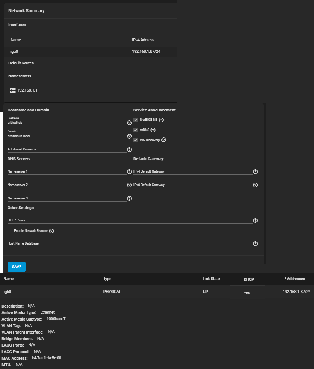Screen dimensions: 314x369
Task: Enable the Netwait Feature checkbox
Action: (10, 231)
